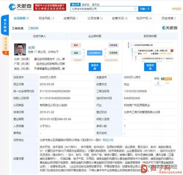The image size is (183, 175).
Task: Click the 天眼一下 search button
Action: [x=145, y=9]
